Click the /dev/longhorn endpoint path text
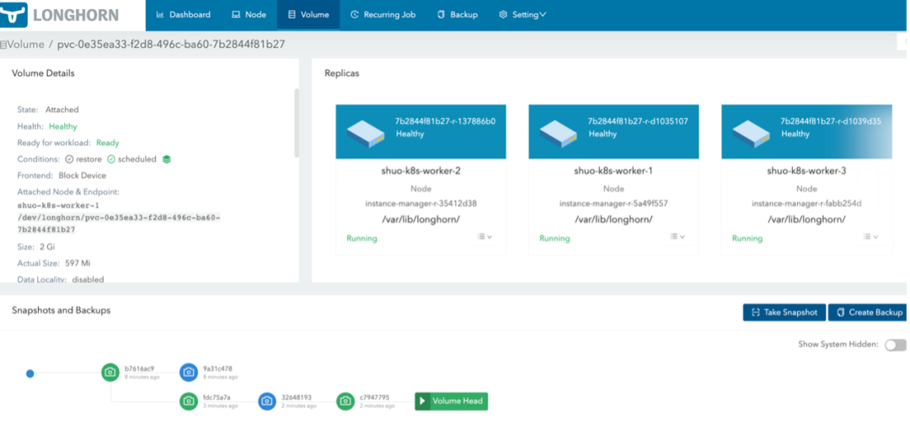This screenshot has height=423, width=910. (119, 223)
